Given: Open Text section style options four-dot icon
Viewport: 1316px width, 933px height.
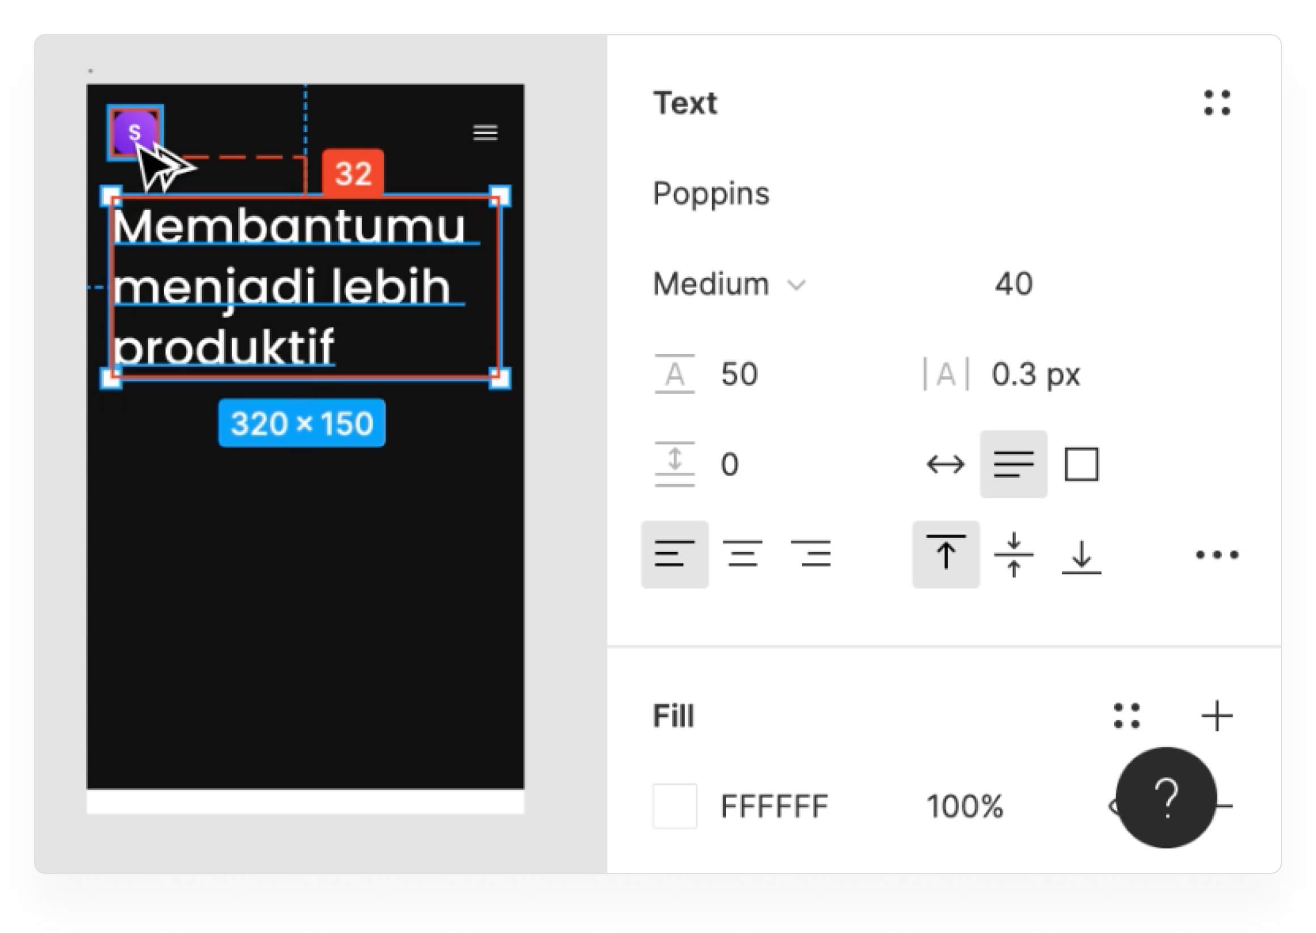Looking at the screenshot, I should click(x=1217, y=103).
